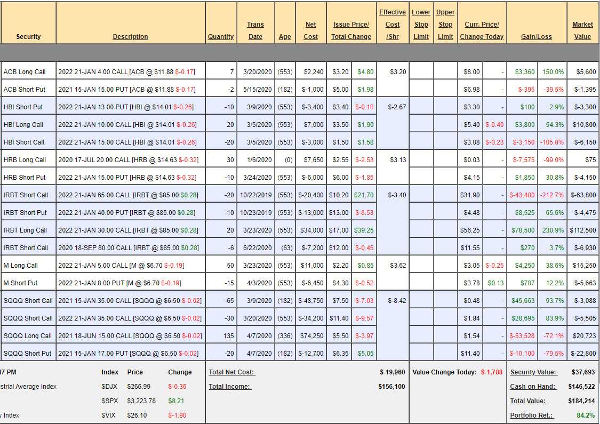The image size is (600, 424).
Task: Sort positions by Net Cost header
Action: point(311,30)
